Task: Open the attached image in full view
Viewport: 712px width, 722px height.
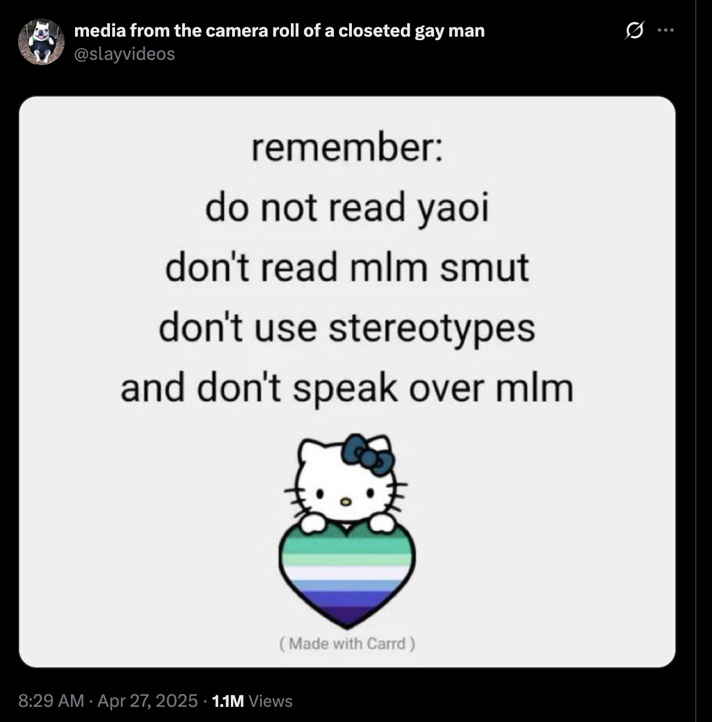Action: pos(347,382)
